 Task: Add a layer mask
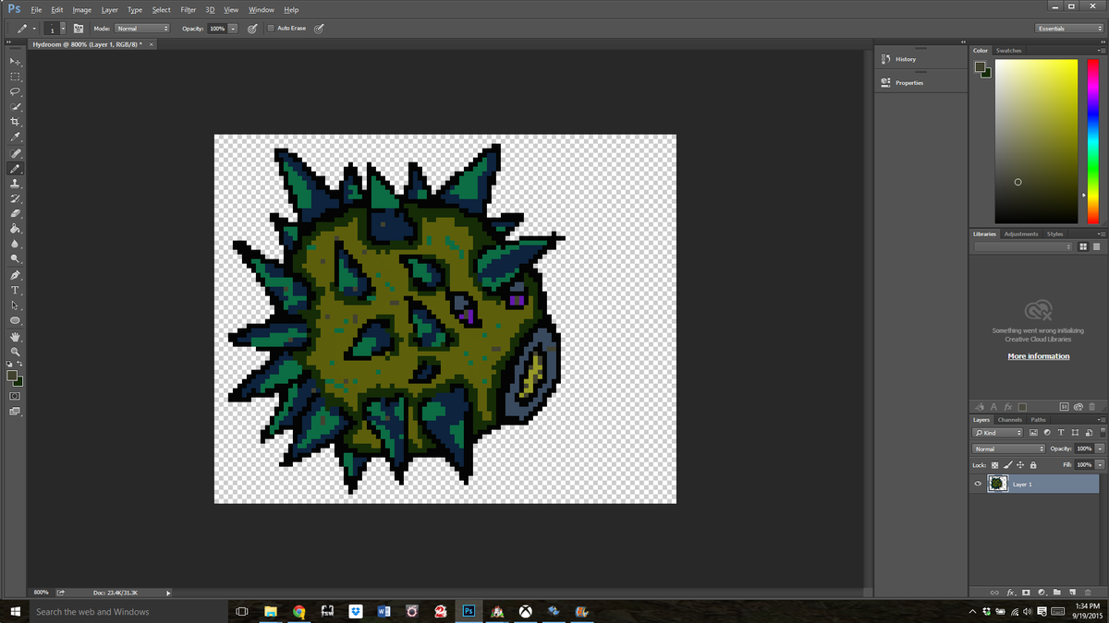1026,592
